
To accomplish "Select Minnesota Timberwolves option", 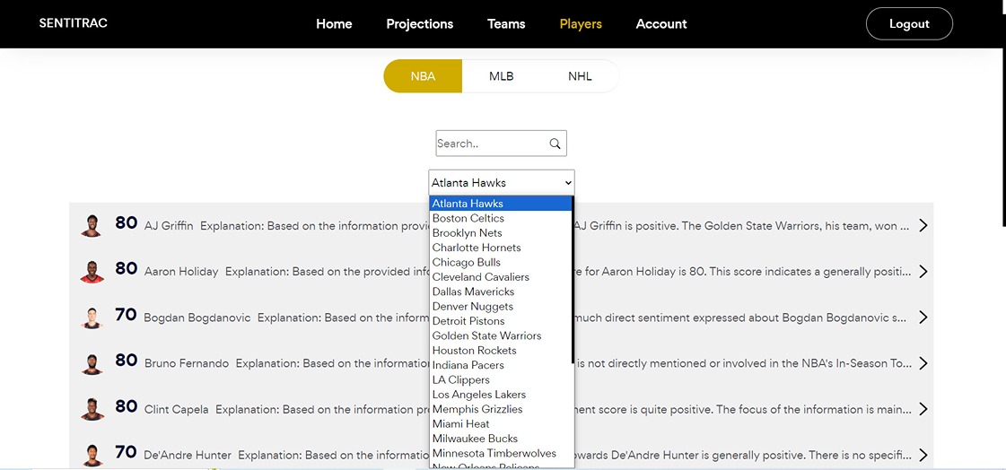I will click(x=501, y=453).
